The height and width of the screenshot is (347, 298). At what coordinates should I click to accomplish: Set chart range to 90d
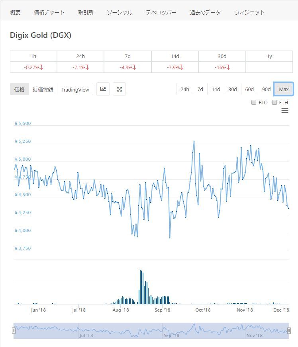pyautogui.click(x=266, y=89)
